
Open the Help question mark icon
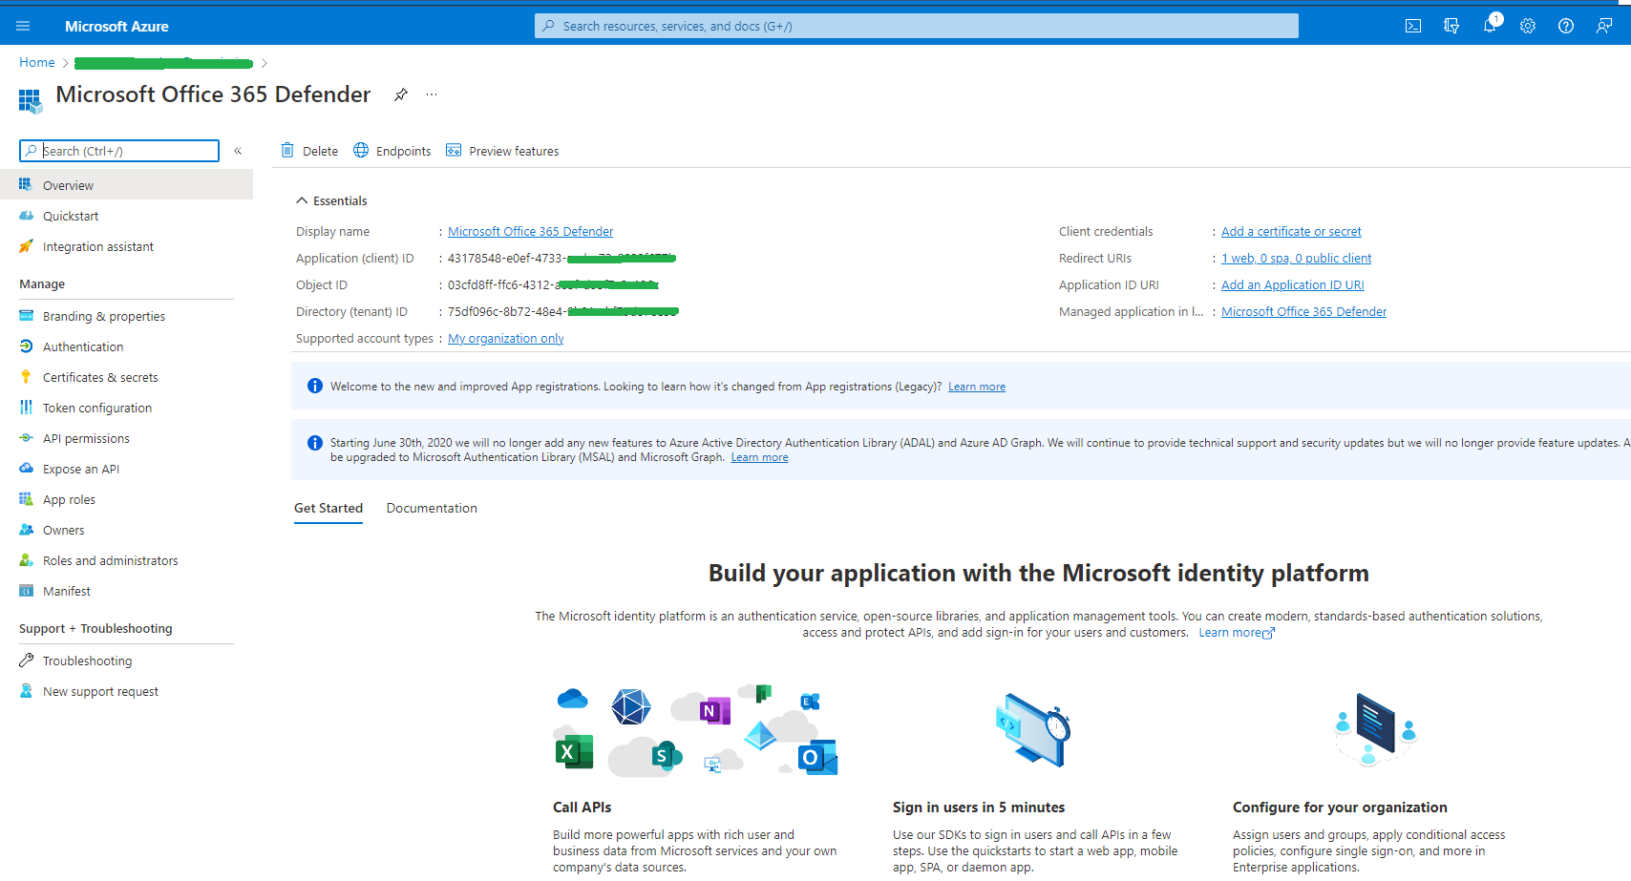tap(1566, 26)
